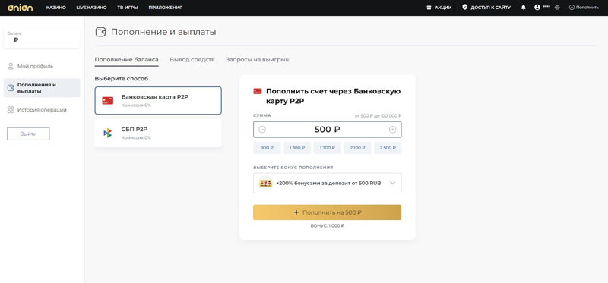
Task: Choose the 1 700 ₽ preset amount
Action: click(328, 148)
